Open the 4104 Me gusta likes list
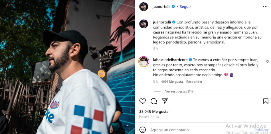Viewport: 271px width, 134px height. tap(172, 82)
